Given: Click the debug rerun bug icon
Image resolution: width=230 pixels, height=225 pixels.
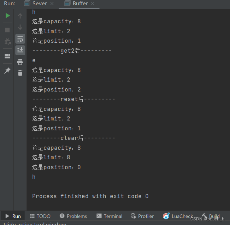Looking at the screenshot, I should [8, 42].
